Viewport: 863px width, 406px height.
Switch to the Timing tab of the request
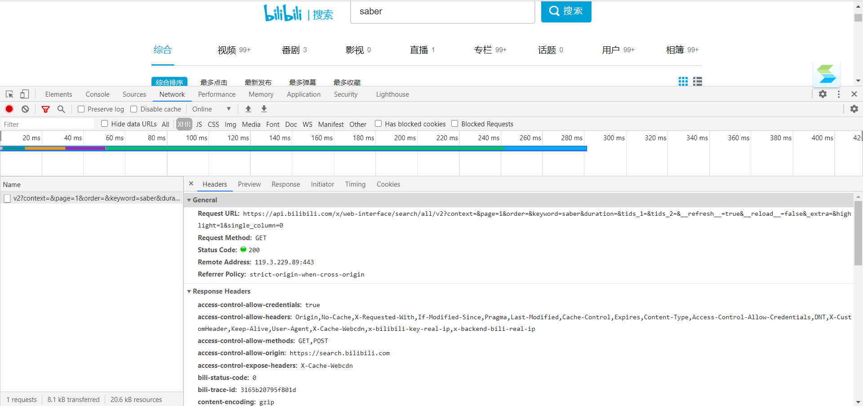pyautogui.click(x=355, y=184)
